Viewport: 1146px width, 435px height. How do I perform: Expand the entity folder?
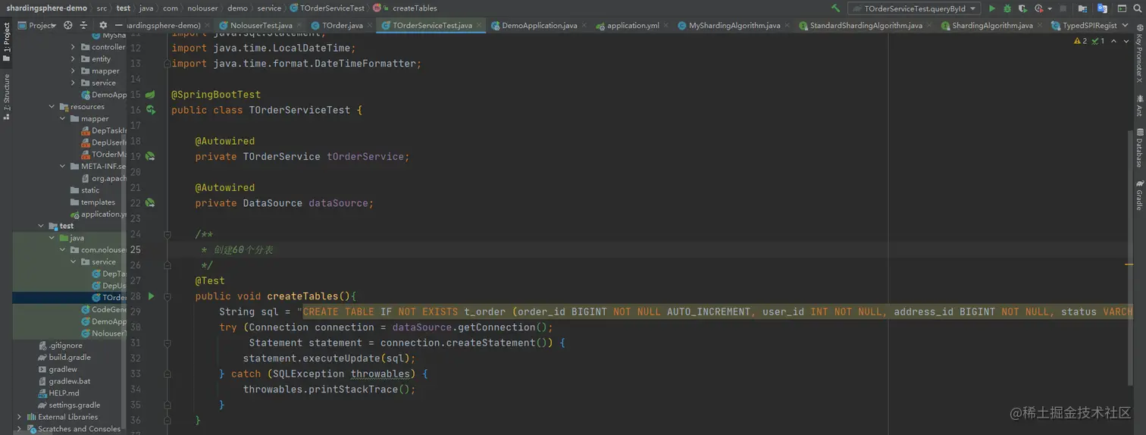click(74, 59)
